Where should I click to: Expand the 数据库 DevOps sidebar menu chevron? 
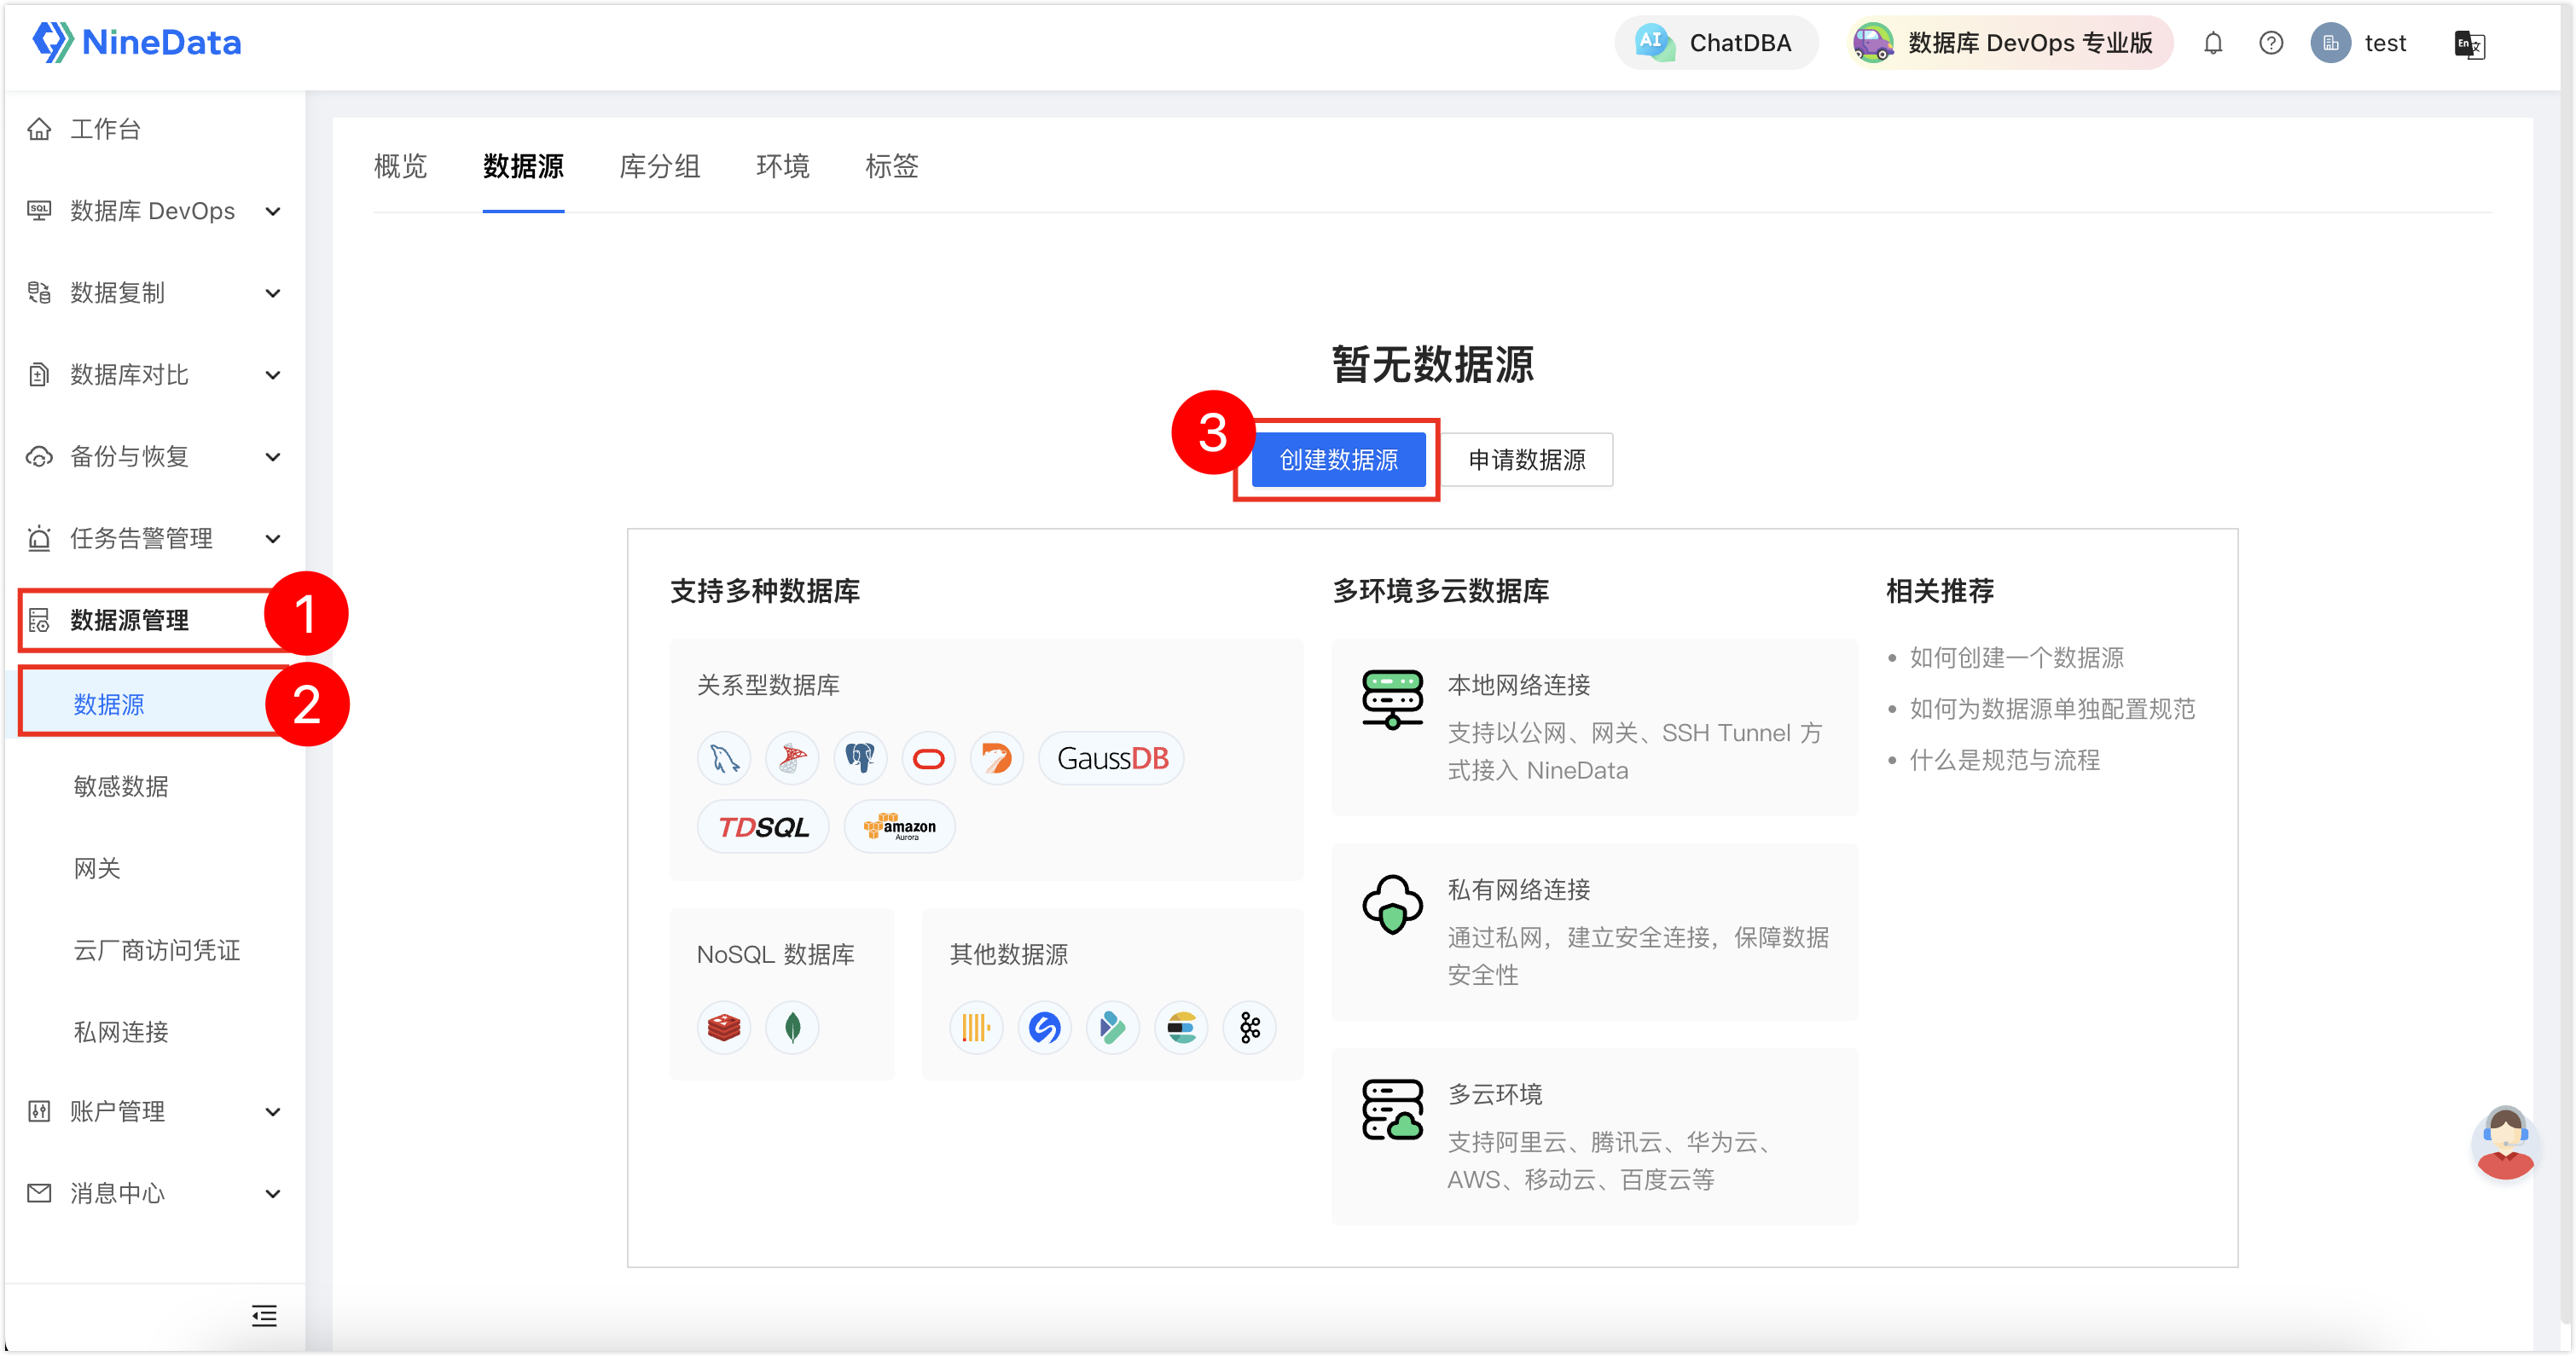(273, 211)
